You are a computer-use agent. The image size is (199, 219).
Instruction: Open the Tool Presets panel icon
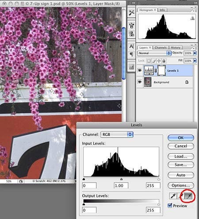pos(131,12)
